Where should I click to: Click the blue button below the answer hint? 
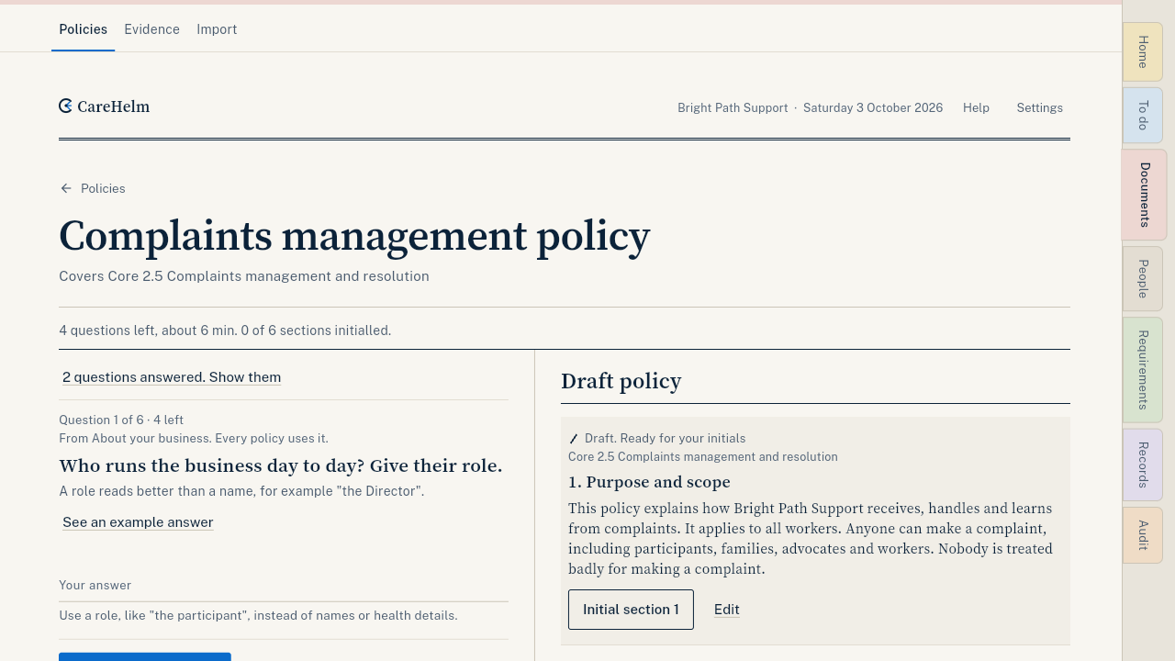tap(145, 656)
